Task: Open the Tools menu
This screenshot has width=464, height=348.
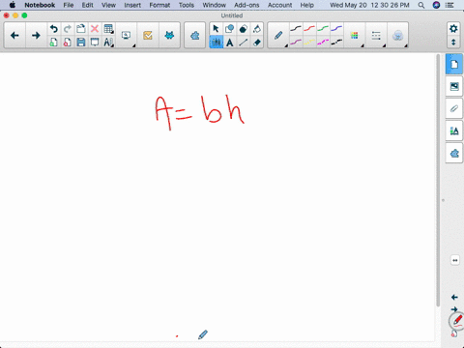Action: coord(187,5)
